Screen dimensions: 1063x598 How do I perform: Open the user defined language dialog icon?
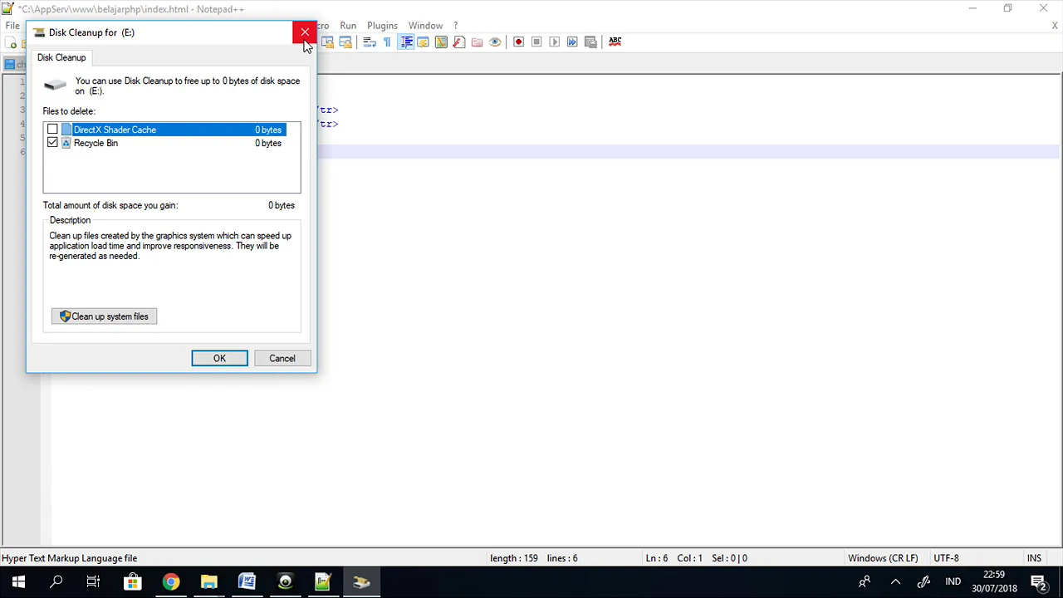coord(423,42)
